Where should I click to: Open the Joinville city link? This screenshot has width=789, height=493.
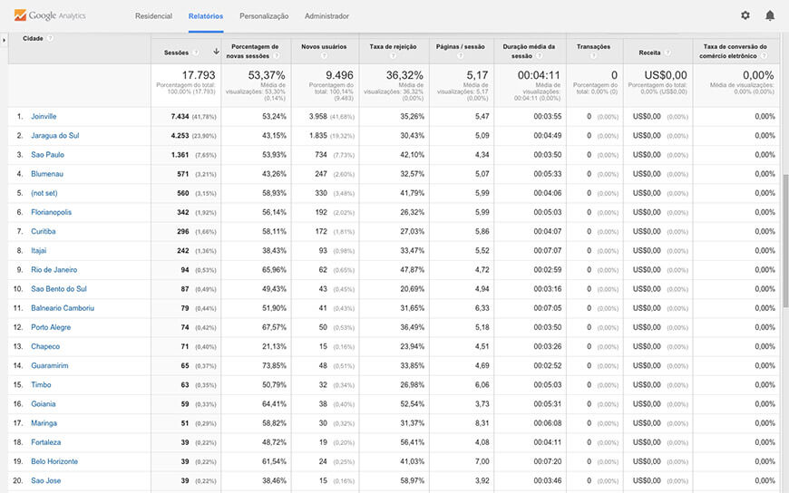coord(44,116)
